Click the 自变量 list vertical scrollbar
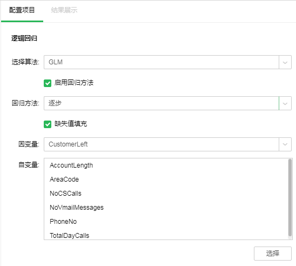This screenshot has height=266, width=296. [290, 198]
